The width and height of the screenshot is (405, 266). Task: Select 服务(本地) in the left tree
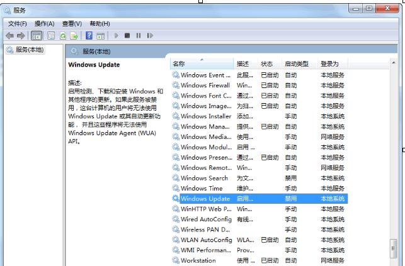(29, 50)
